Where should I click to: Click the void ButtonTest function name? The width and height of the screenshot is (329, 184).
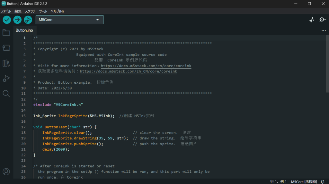point(56,127)
